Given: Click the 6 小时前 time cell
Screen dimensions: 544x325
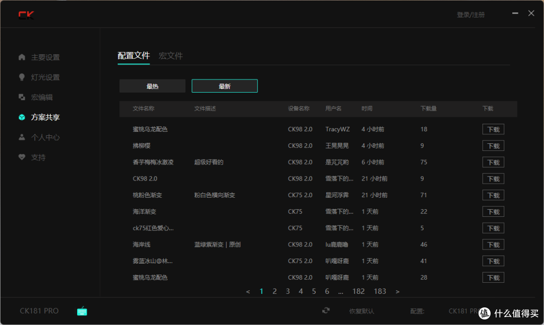Looking at the screenshot, I should click(x=373, y=162).
